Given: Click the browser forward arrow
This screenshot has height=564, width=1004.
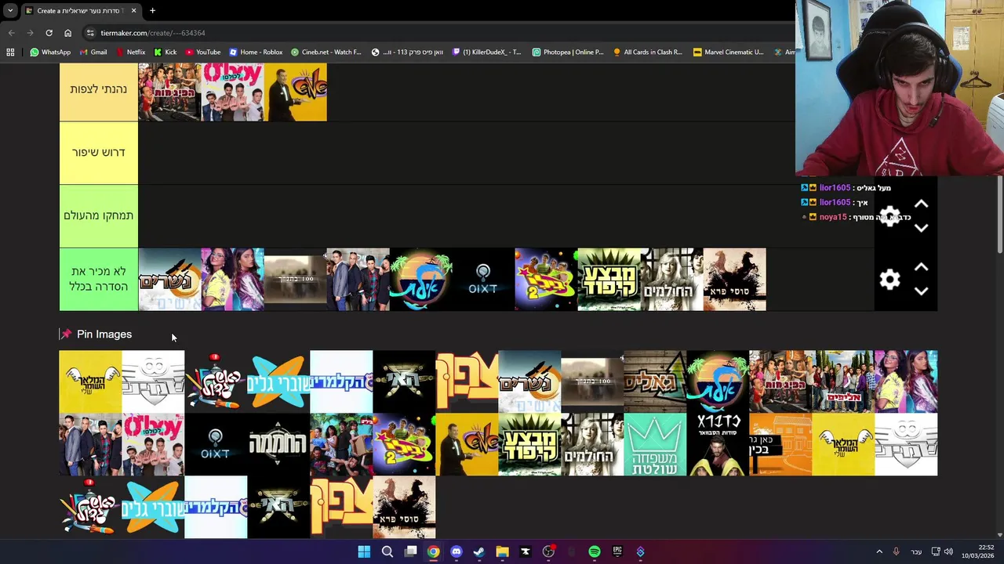Looking at the screenshot, I should [30, 33].
